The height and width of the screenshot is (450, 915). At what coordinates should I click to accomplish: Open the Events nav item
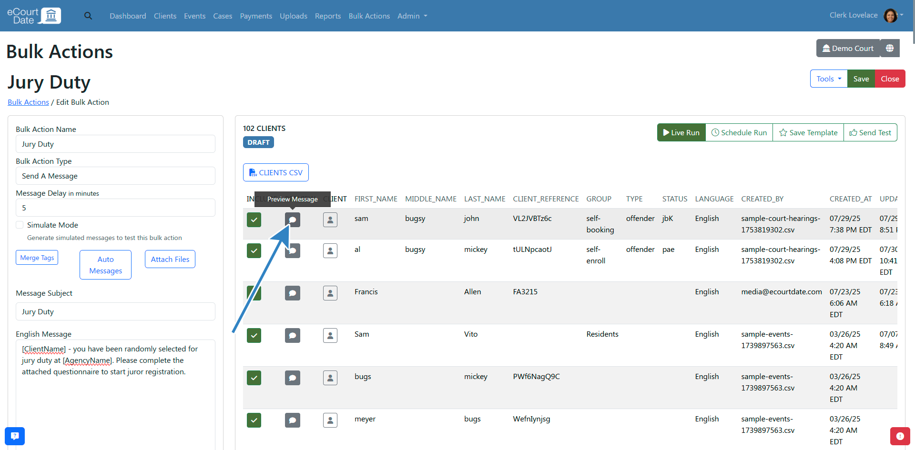[195, 16]
